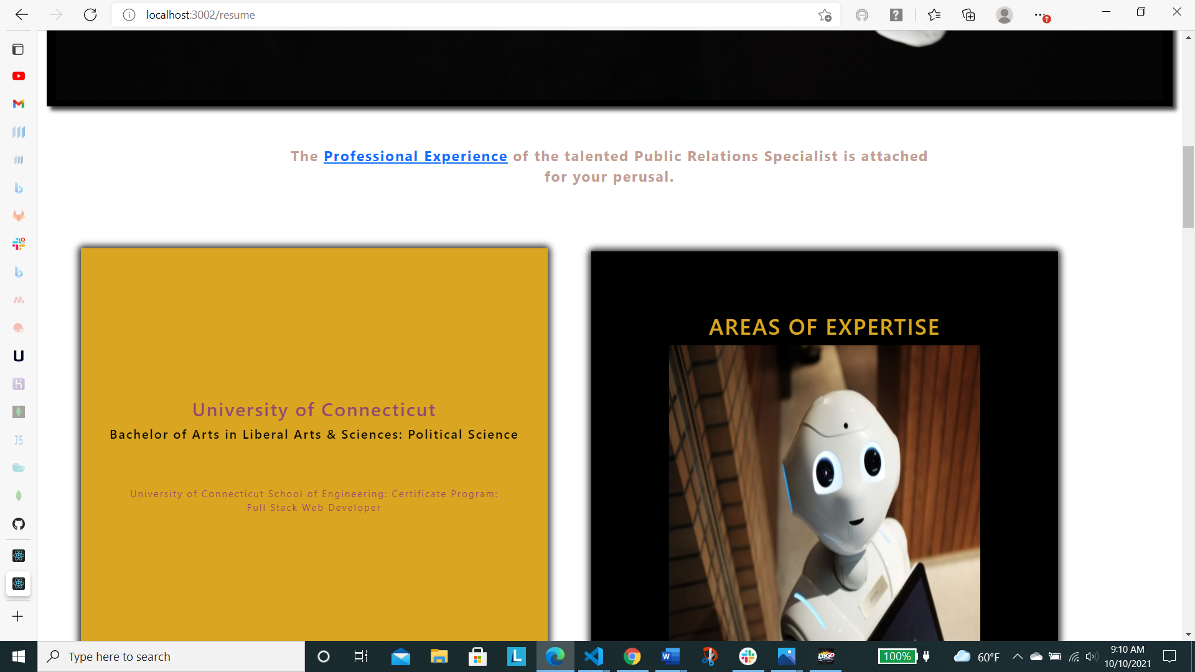This screenshot has height=672, width=1195.
Task: Open the GitHub shortcut in the sidebar
Action: 19,524
